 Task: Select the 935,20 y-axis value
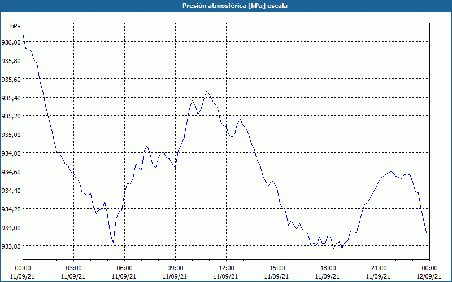click(x=11, y=116)
